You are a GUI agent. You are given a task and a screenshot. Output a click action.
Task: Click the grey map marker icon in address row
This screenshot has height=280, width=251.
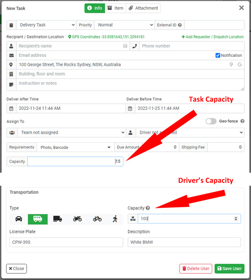[x=231, y=64]
